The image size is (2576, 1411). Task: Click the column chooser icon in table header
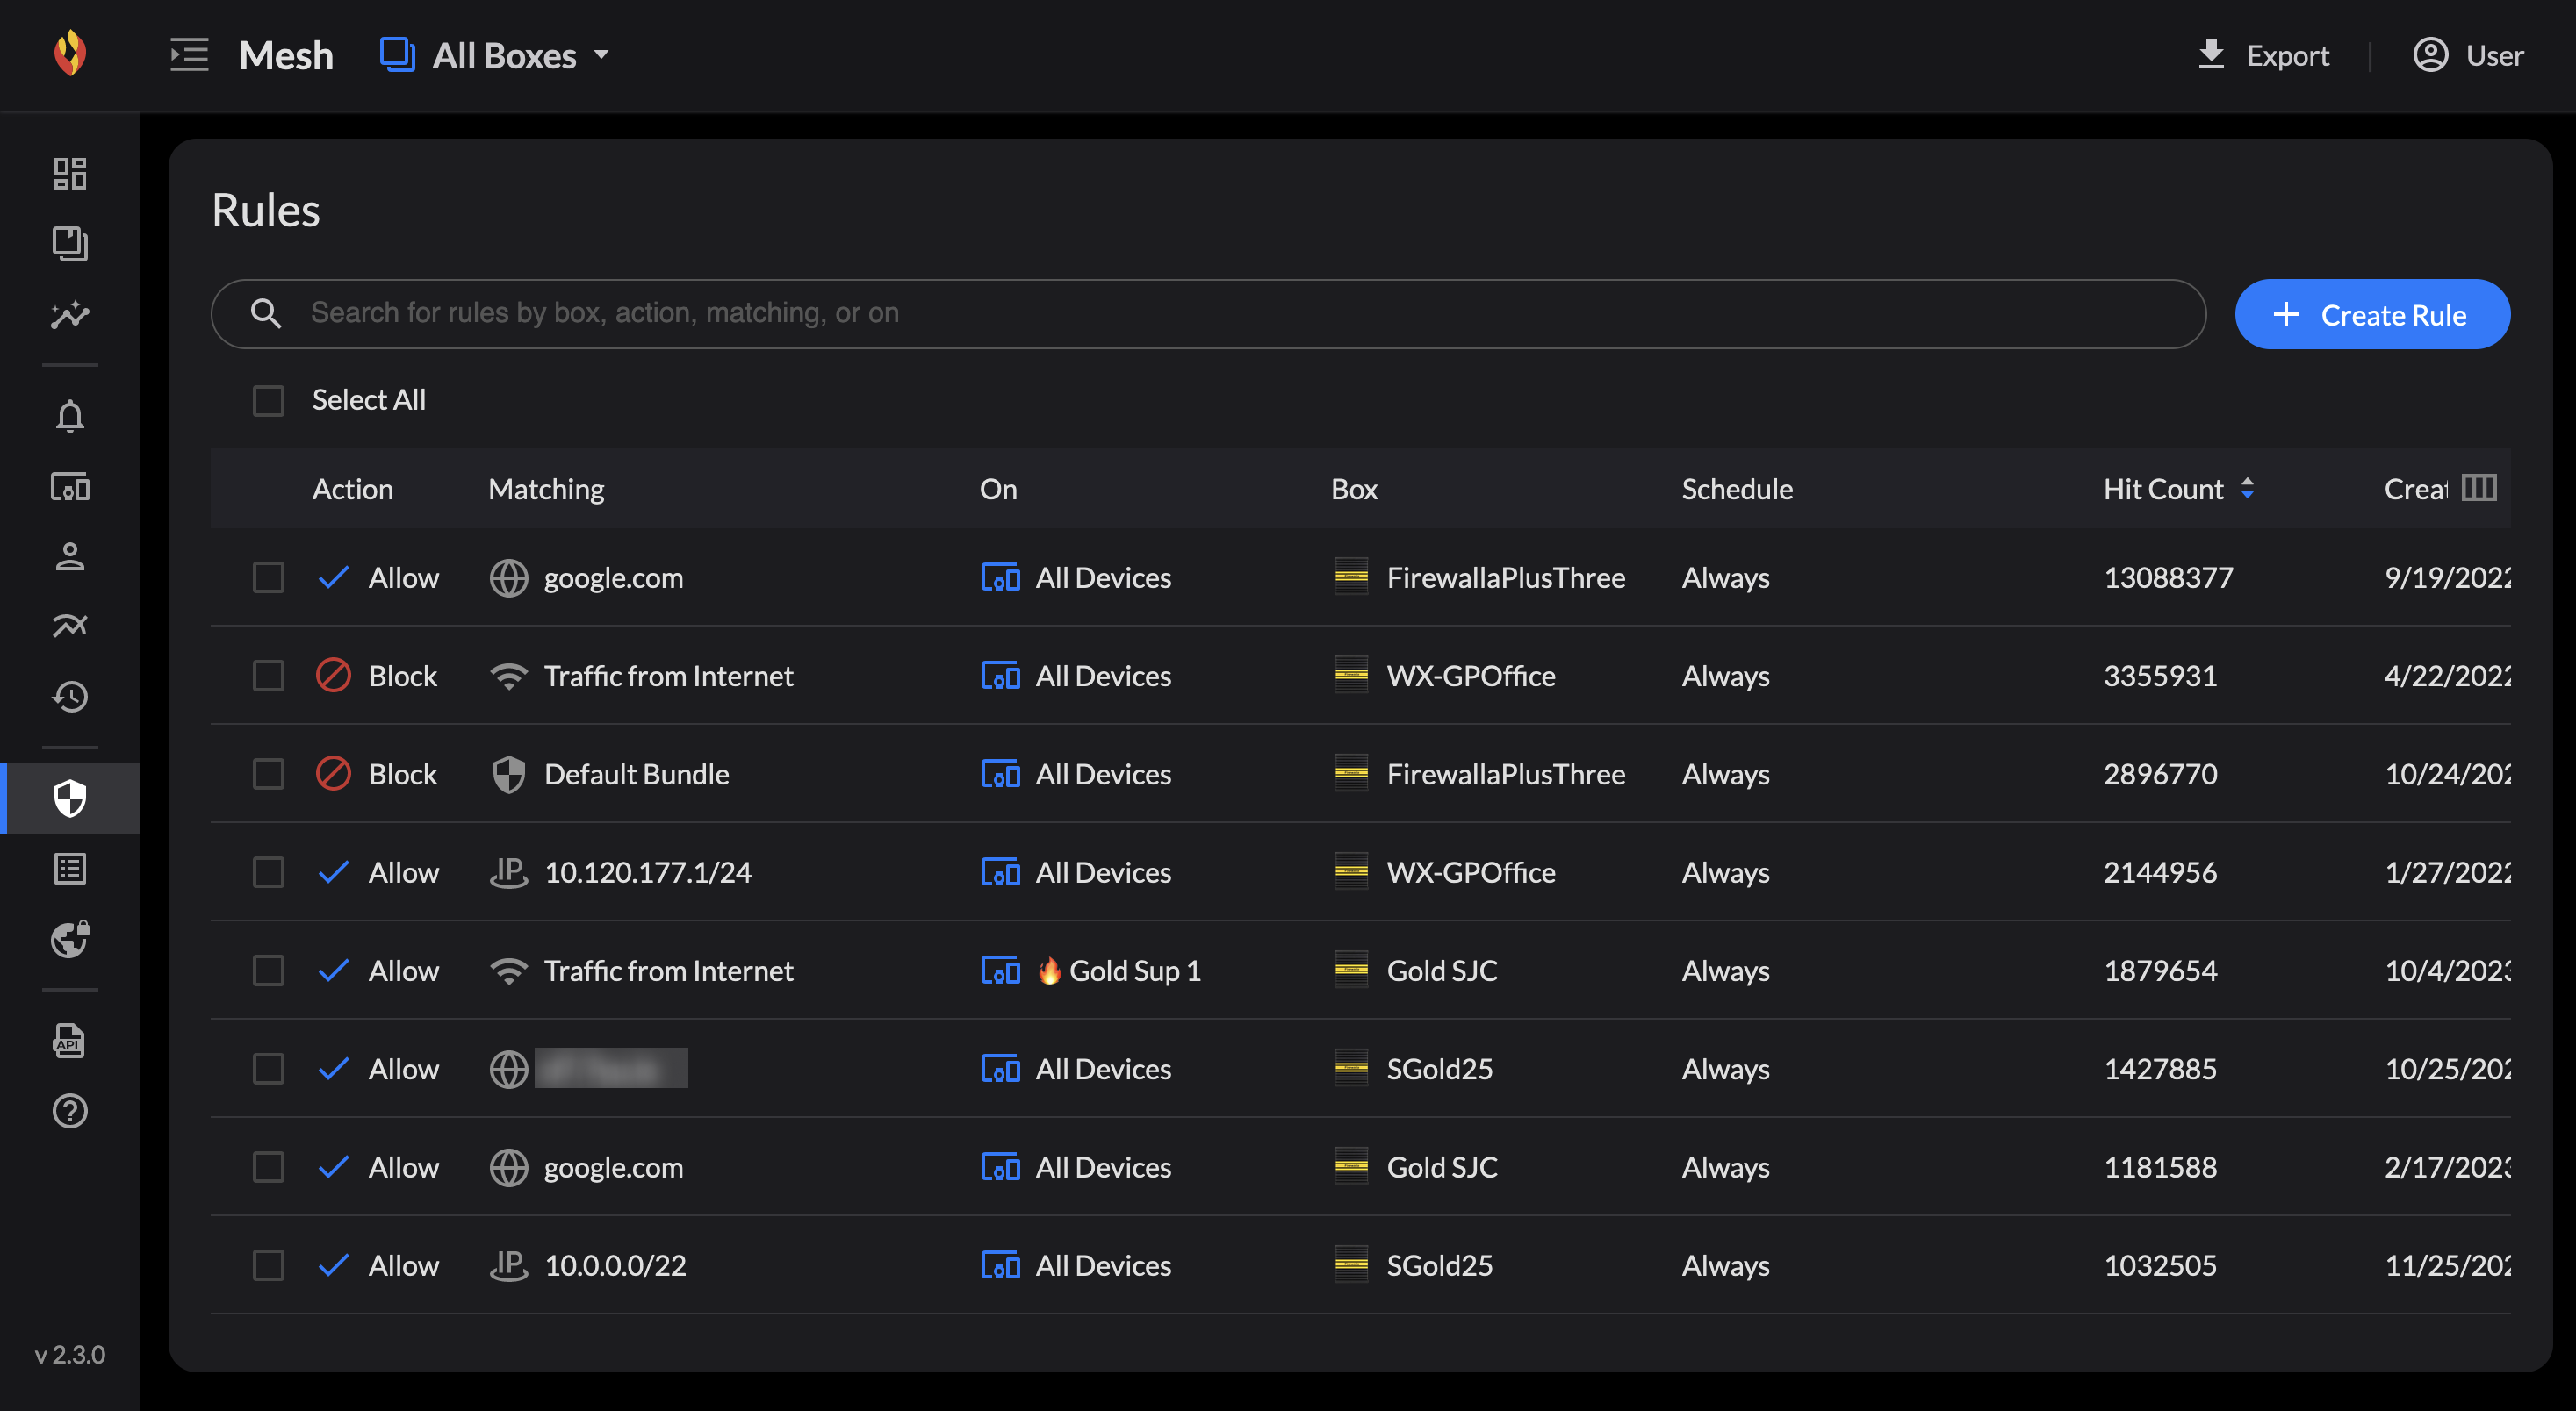click(x=2479, y=488)
